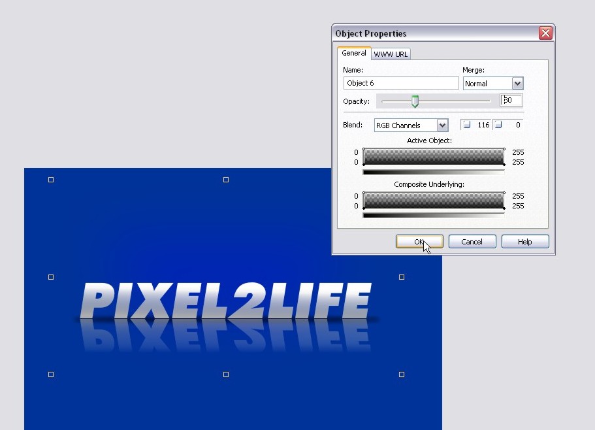
Task: Click the Opacity value box showing 30
Action: [x=511, y=100]
